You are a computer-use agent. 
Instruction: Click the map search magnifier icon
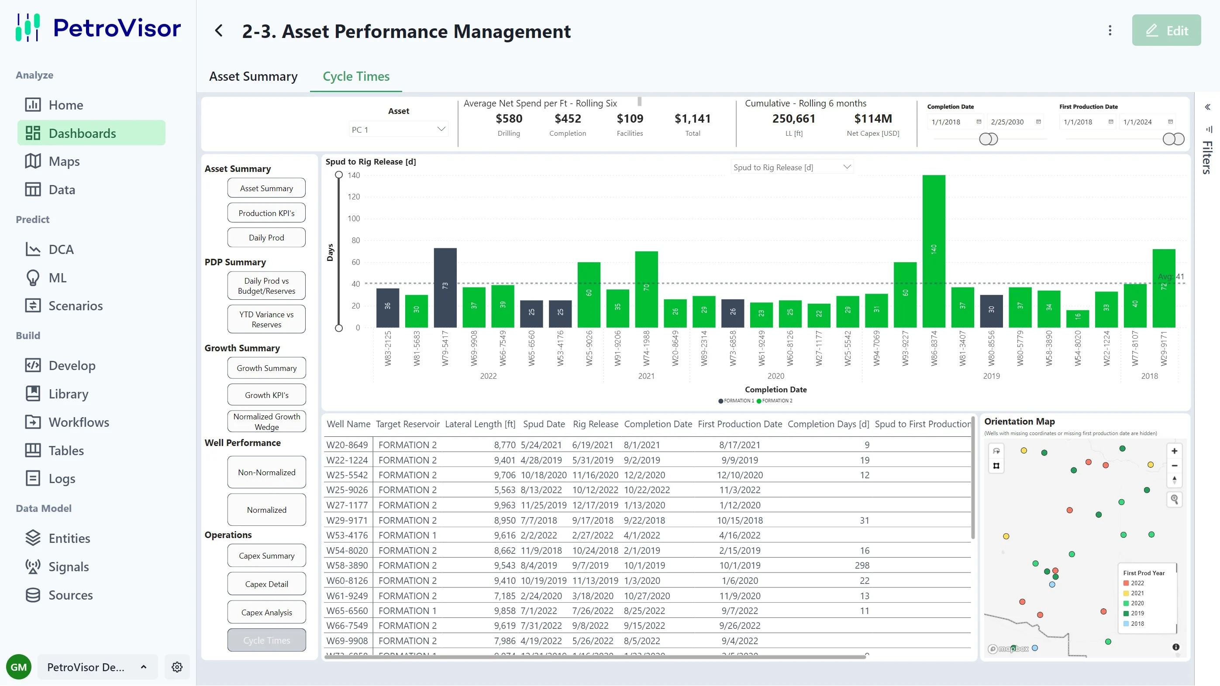click(1174, 499)
